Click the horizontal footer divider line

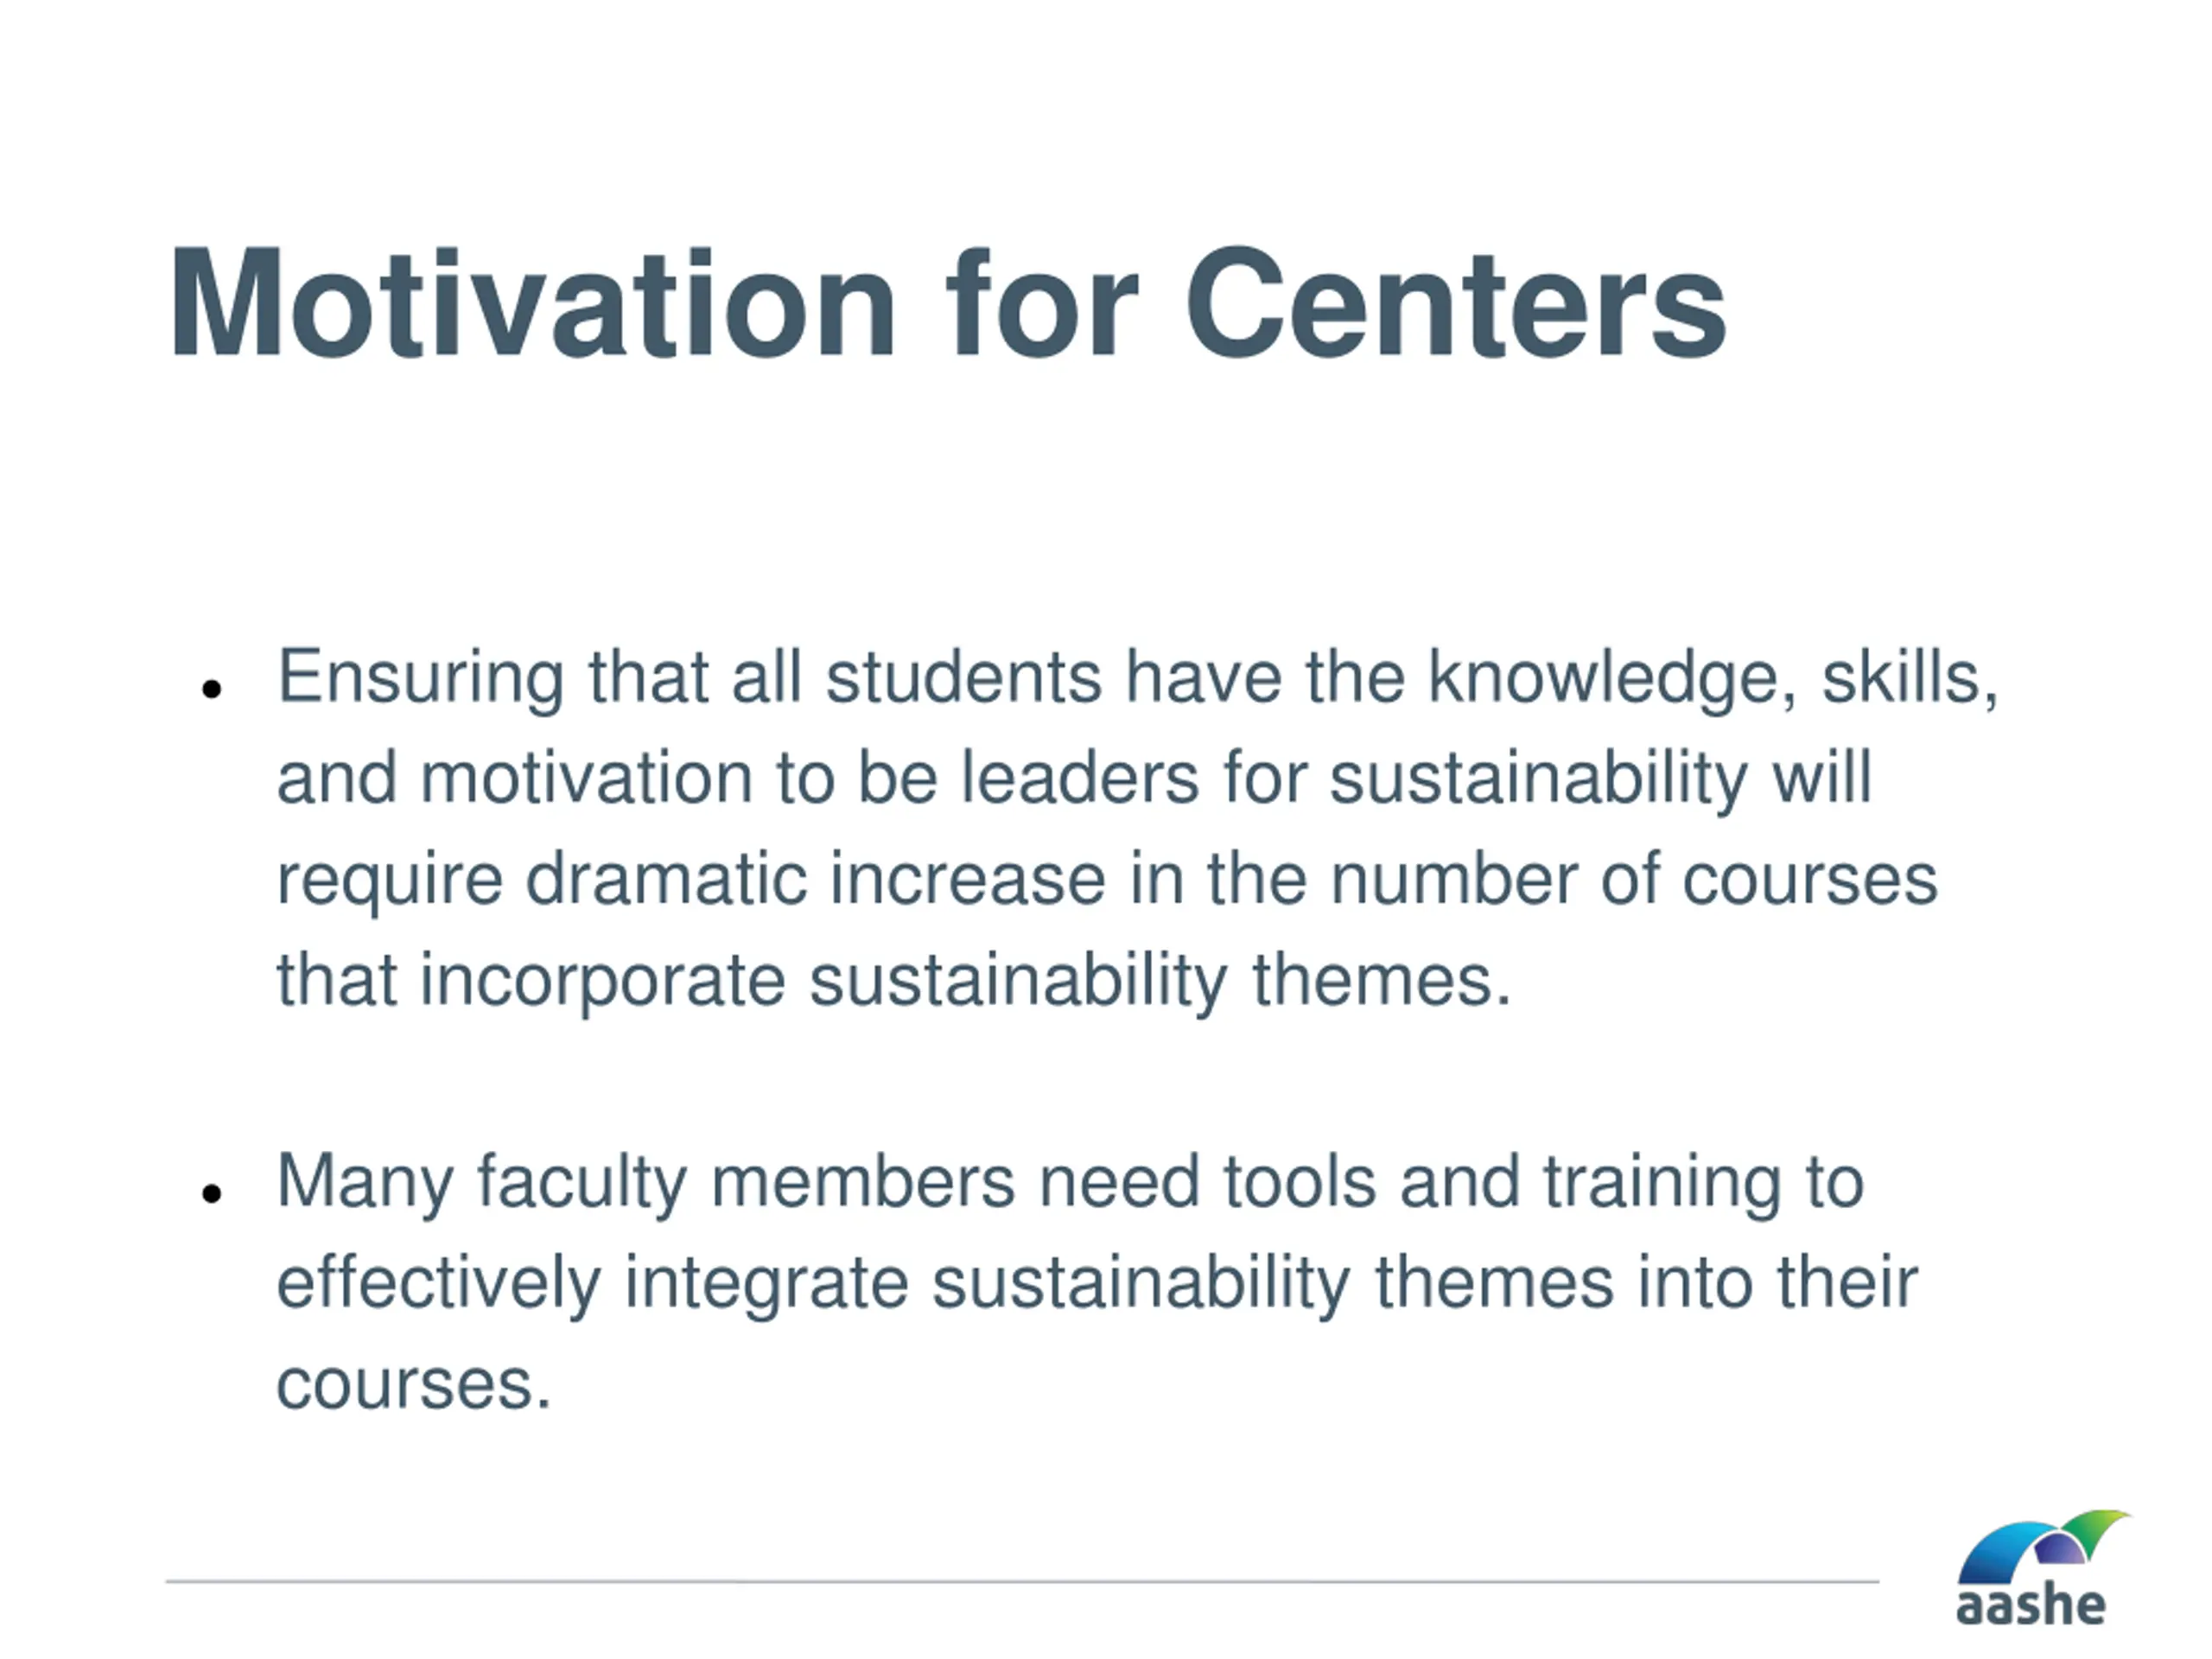click(1020, 1582)
